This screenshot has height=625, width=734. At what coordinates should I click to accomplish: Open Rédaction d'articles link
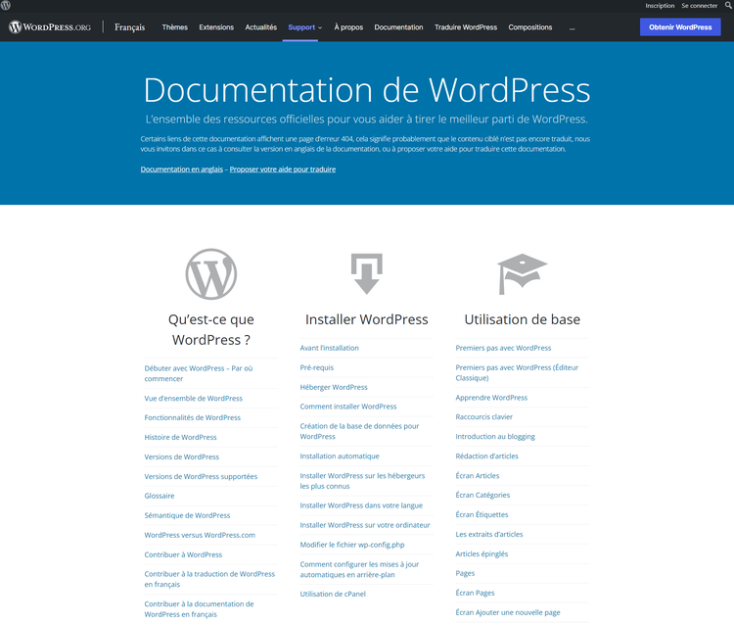486,456
